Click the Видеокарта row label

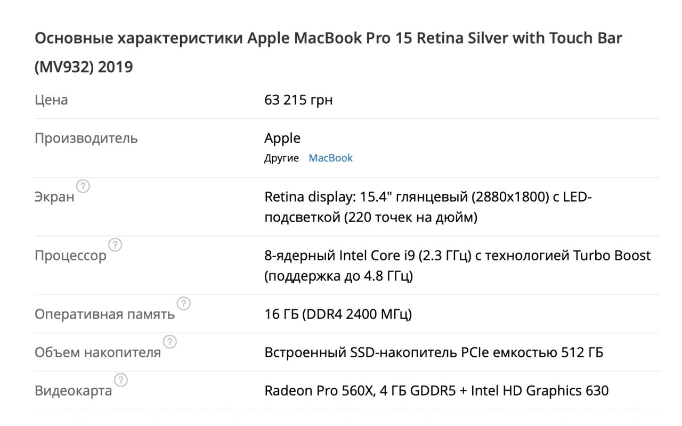[74, 391]
